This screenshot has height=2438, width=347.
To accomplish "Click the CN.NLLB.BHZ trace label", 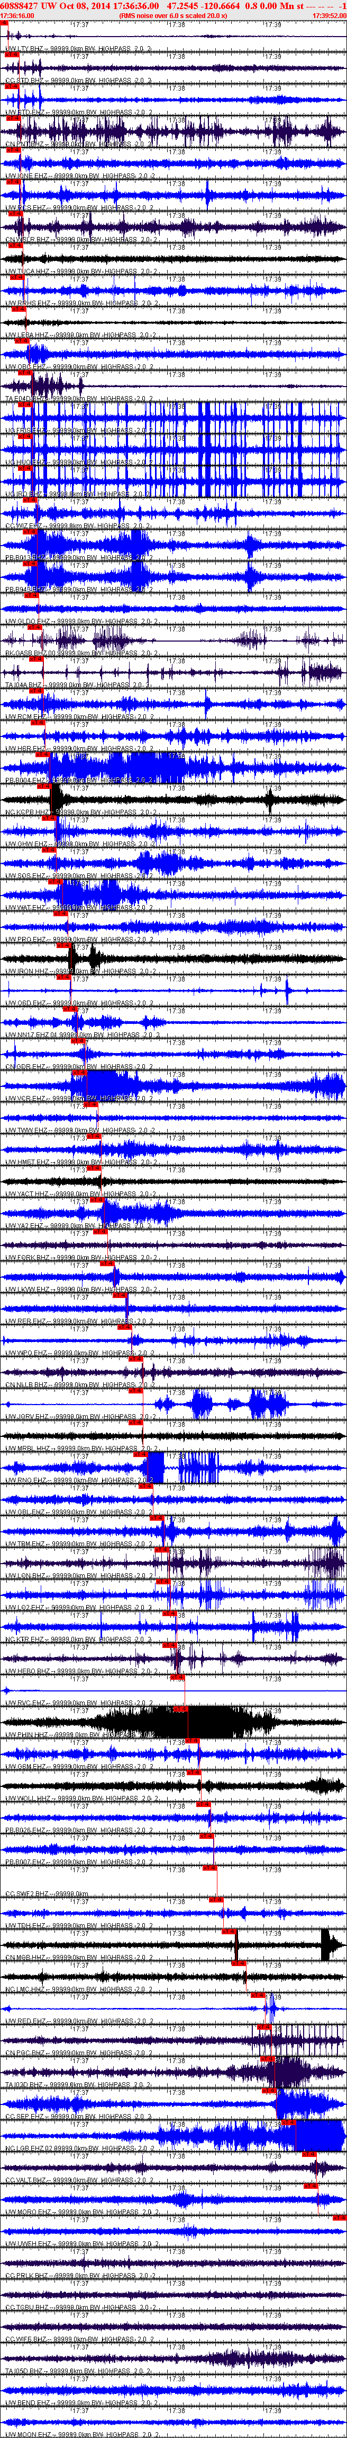I will (79, 1385).
